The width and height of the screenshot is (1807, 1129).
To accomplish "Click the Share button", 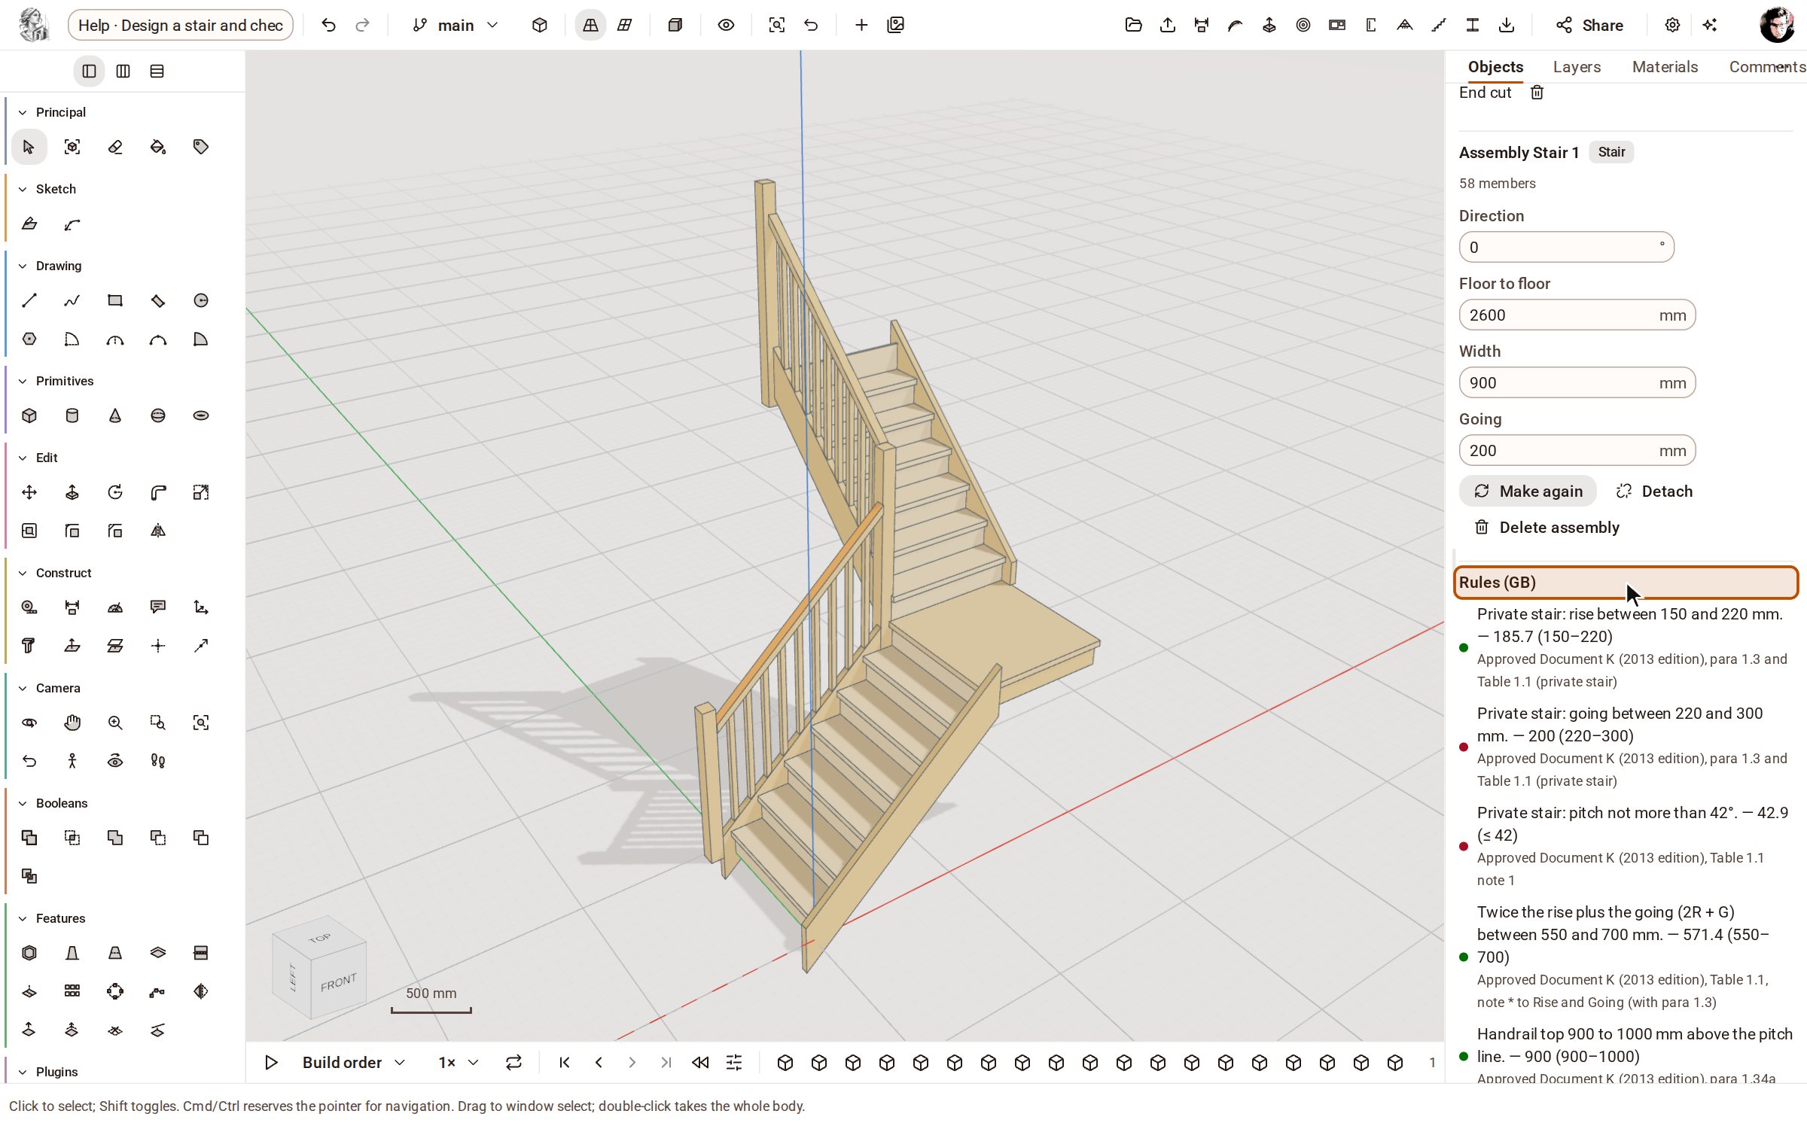I will [1589, 25].
